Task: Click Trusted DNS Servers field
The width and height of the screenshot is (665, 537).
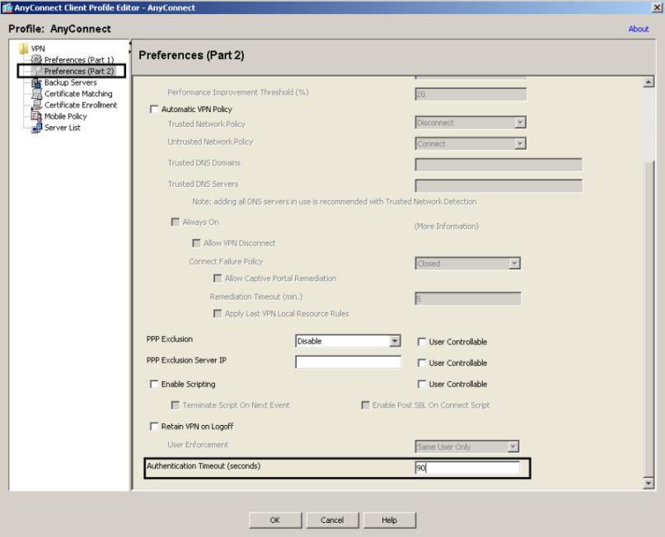Action: pyautogui.click(x=499, y=186)
